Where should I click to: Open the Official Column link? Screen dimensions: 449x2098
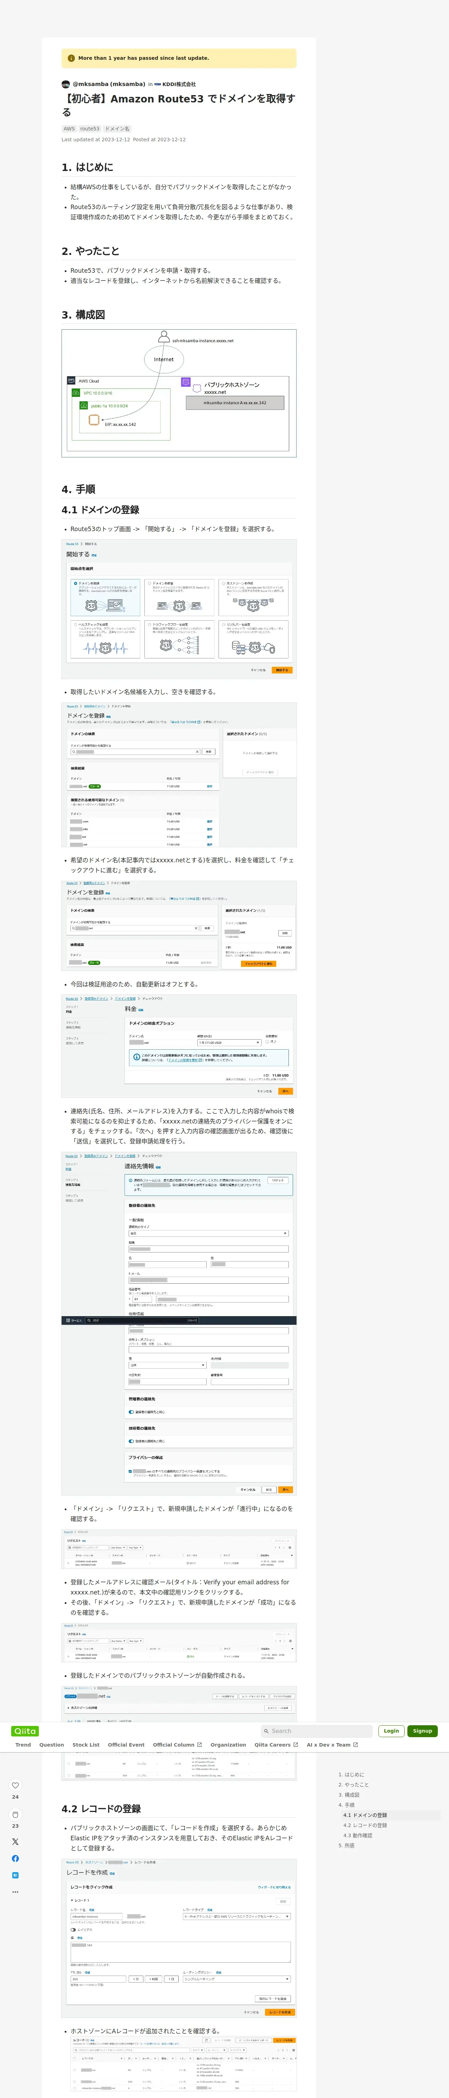tap(177, 1744)
